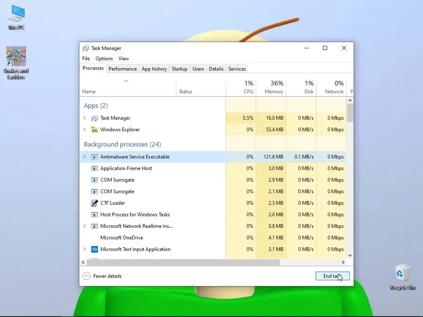The height and width of the screenshot is (317, 423).
Task: Click the first COM Surrogate icon (2.9 MB)
Action: point(95,180)
